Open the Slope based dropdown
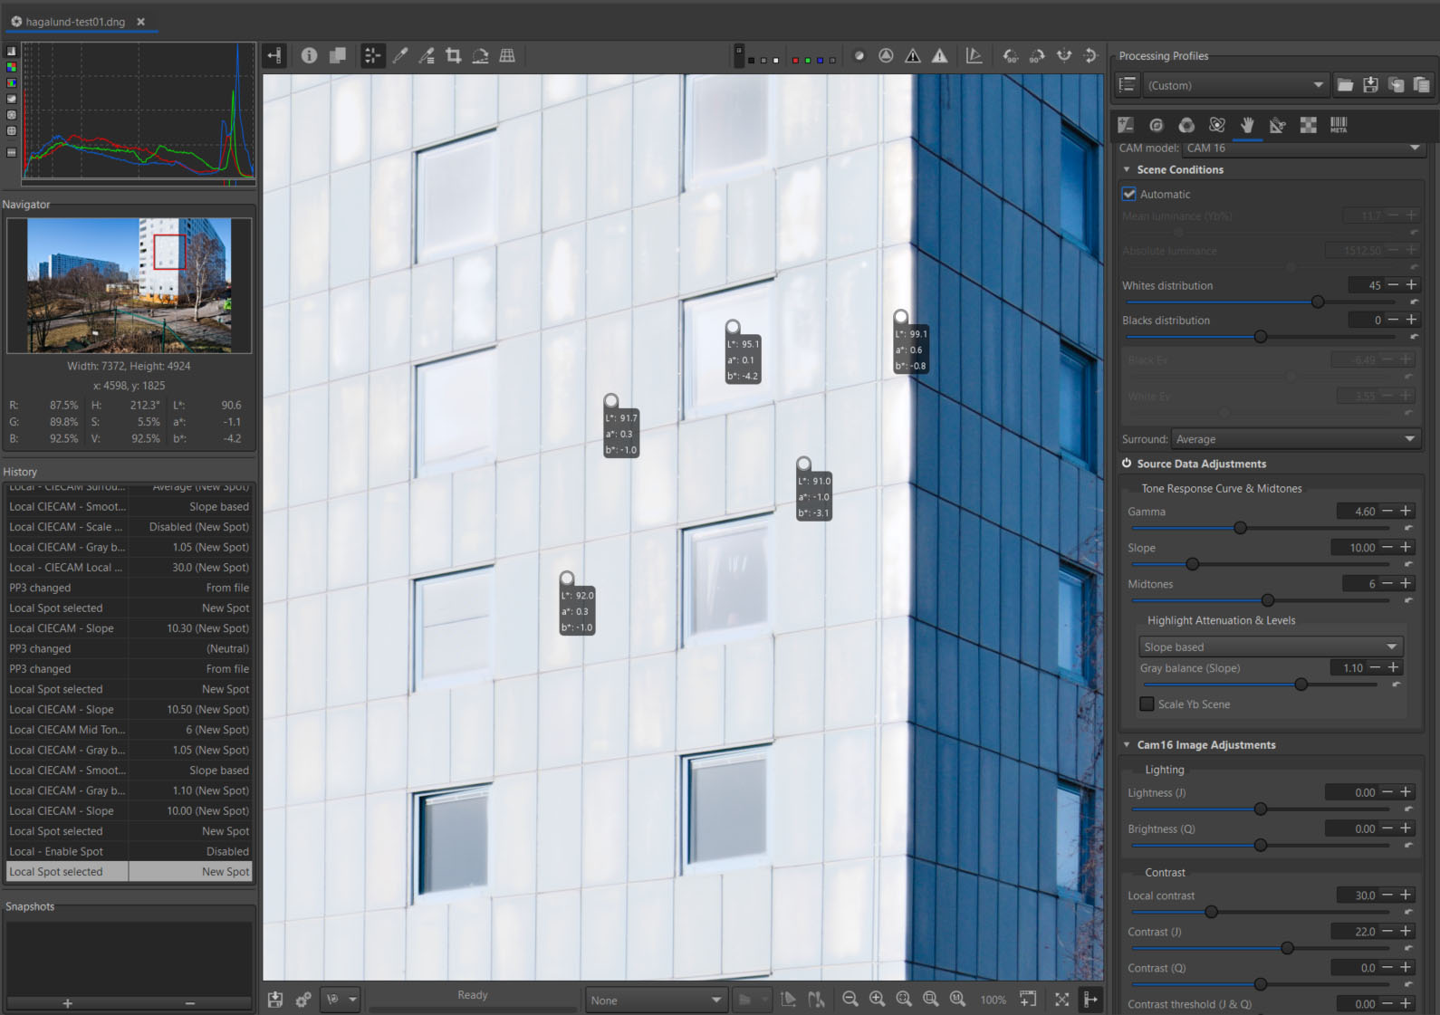This screenshot has height=1015, width=1440. (1270, 646)
